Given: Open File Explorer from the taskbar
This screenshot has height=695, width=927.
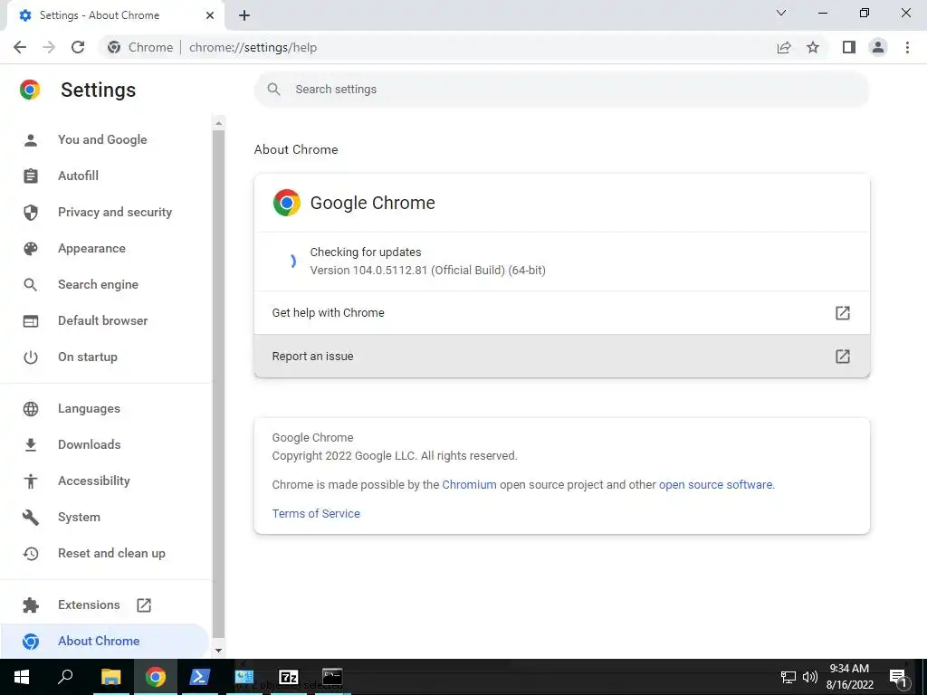Looking at the screenshot, I should (110, 677).
